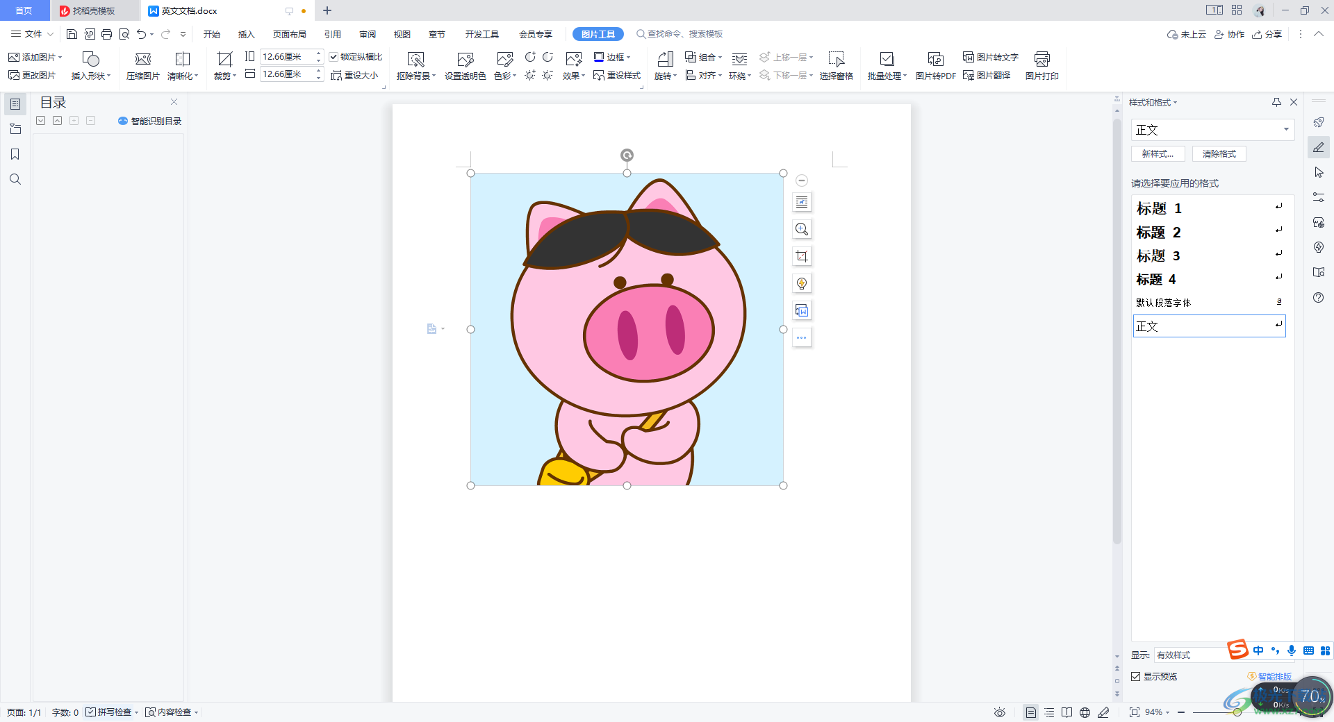Viewport: 1334px width, 722px height.
Task: Click the save icon in quick access toolbar
Action: point(72,34)
